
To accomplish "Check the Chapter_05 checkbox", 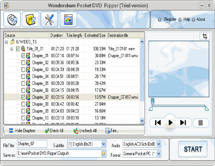I will (23, 83).
